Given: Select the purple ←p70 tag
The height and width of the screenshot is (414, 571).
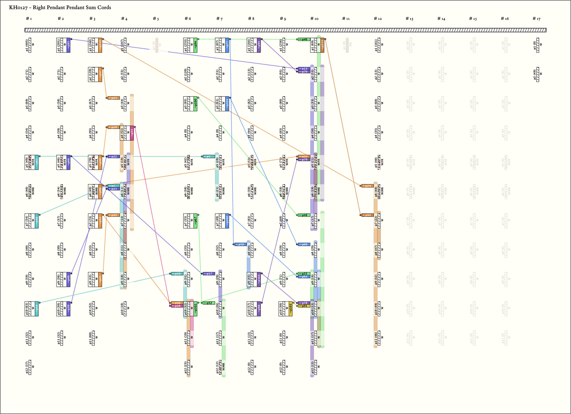Looking at the screenshot, I should 304,72.
